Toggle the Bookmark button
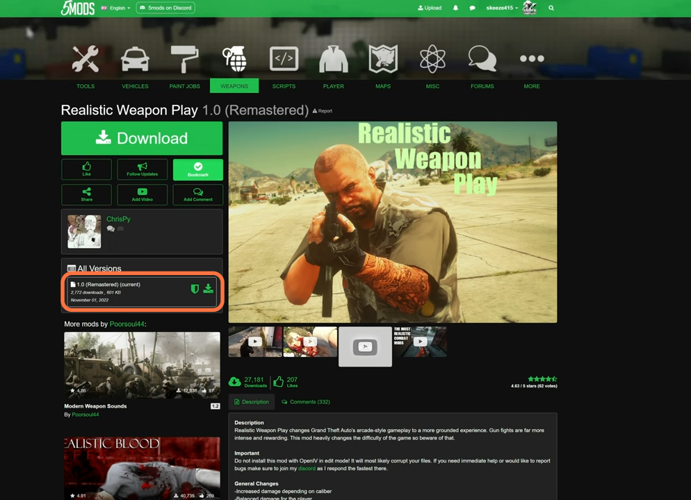The height and width of the screenshot is (500, 691). click(198, 169)
